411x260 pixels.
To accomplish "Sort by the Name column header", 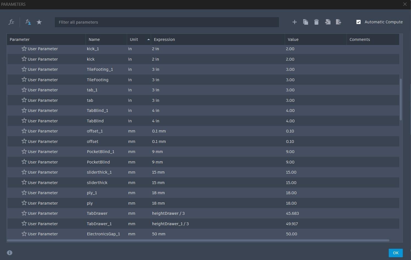I will [x=106, y=39].
